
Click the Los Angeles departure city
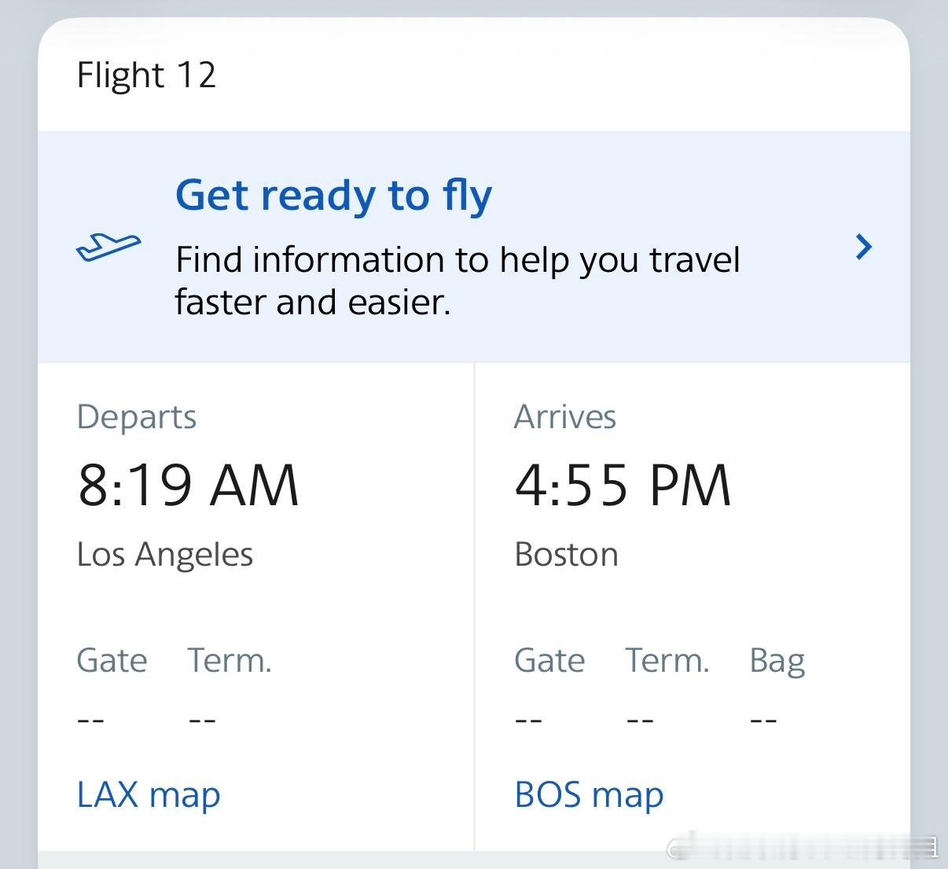(165, 555)
